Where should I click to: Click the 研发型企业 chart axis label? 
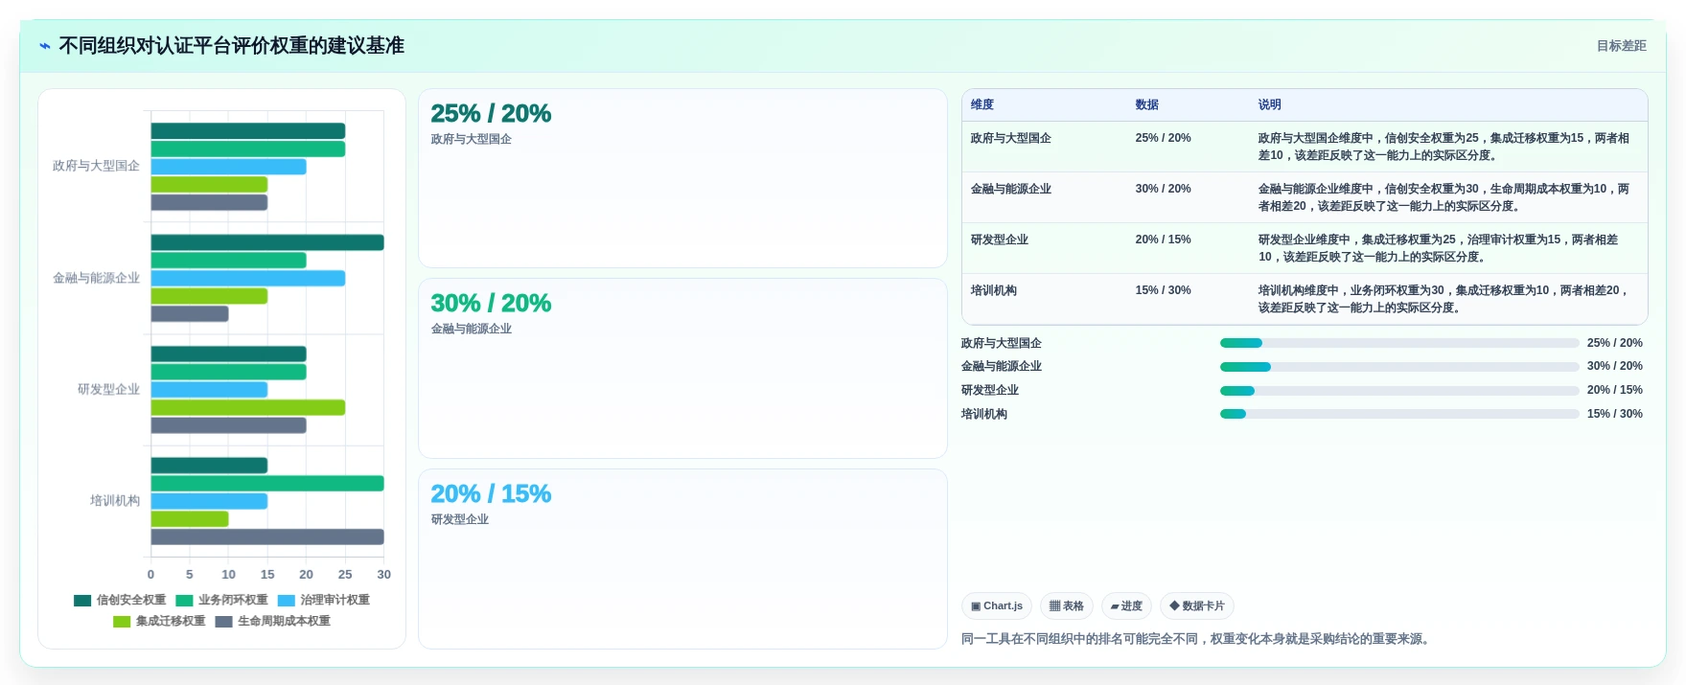click(108, 389)
